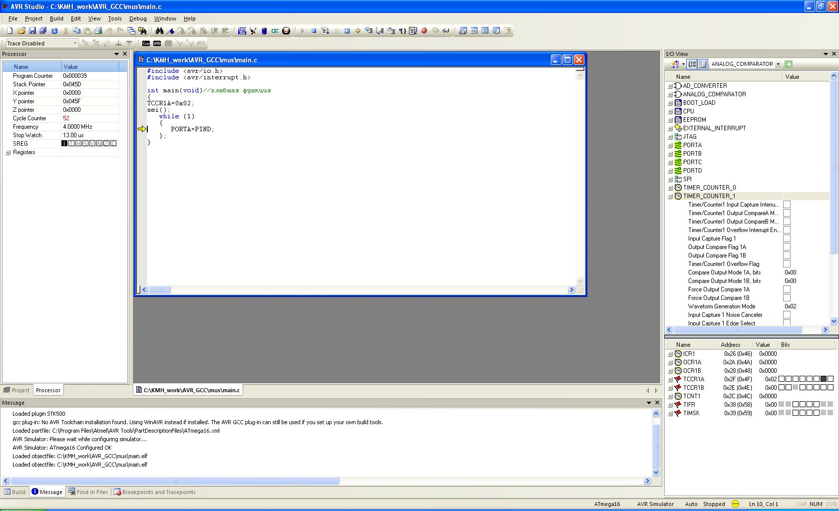Click the Reset debug icon
Image resolution: width=839 pixels, height=511 pixels.
click(x=347, y=30)
